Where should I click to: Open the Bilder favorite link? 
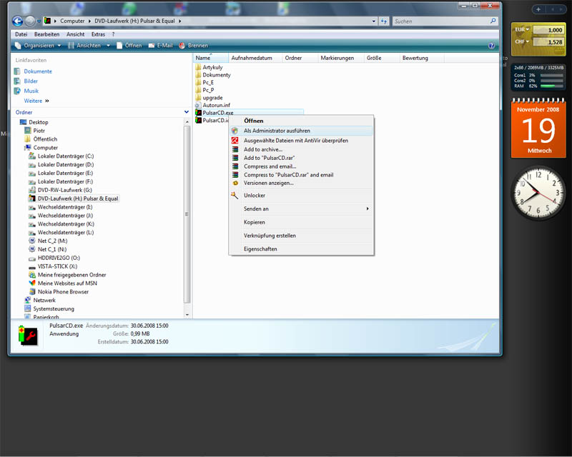pyautogui.click(x=31, y=81)
